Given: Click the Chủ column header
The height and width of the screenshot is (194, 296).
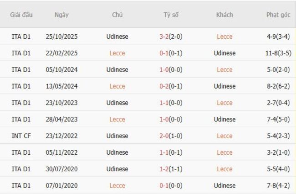Looking at the screenshot, I should point(117,15).
